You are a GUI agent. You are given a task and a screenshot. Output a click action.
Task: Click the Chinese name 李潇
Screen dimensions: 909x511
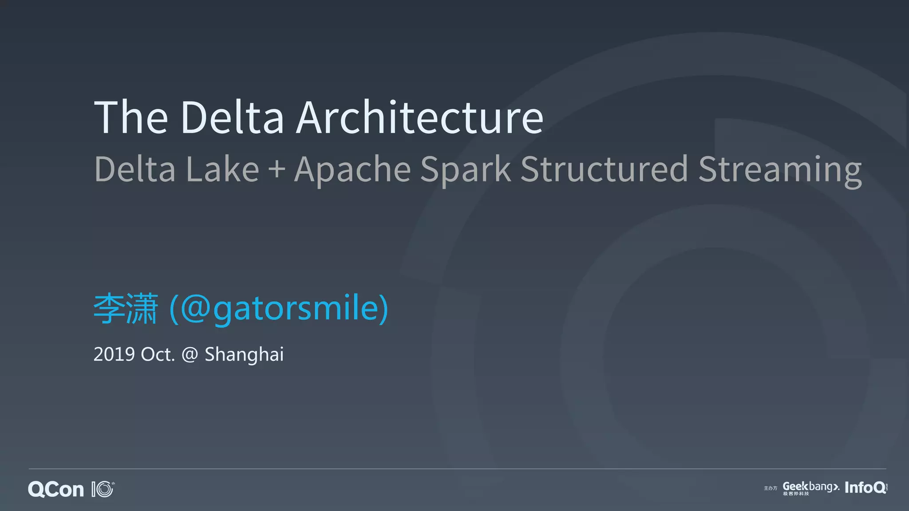[126, 308]
